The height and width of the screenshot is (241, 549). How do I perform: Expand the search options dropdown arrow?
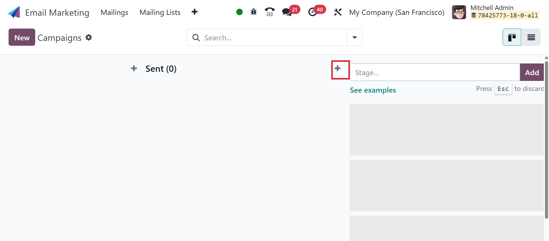pos(354,37)
